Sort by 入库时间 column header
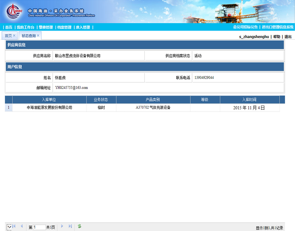Viewport: 295px width, 231px height. pyautogui.click(x=250, y=100)
